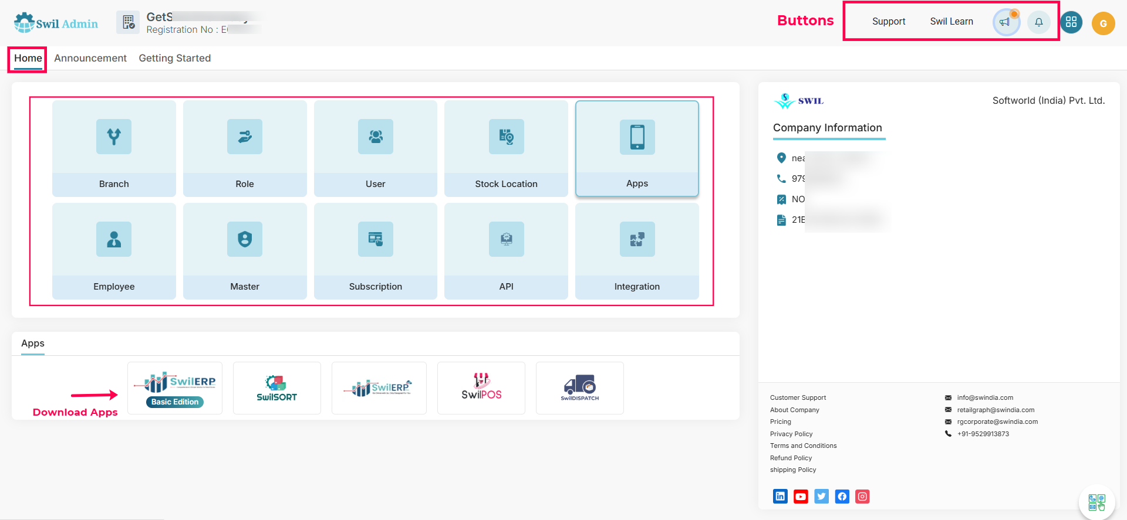Click the Support button
The width and height of the screenshot is (1127, 520).
pyautogui.click(x=889, y=22)
